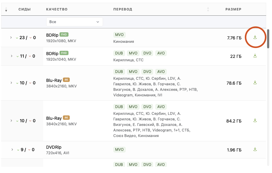Expand the row with 11 seeds
This screenshot has height=173, width=272.
point(11,56)
